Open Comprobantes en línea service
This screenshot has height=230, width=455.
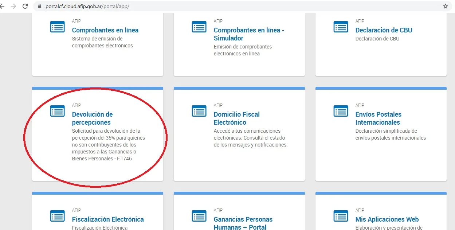click(105, 30)
